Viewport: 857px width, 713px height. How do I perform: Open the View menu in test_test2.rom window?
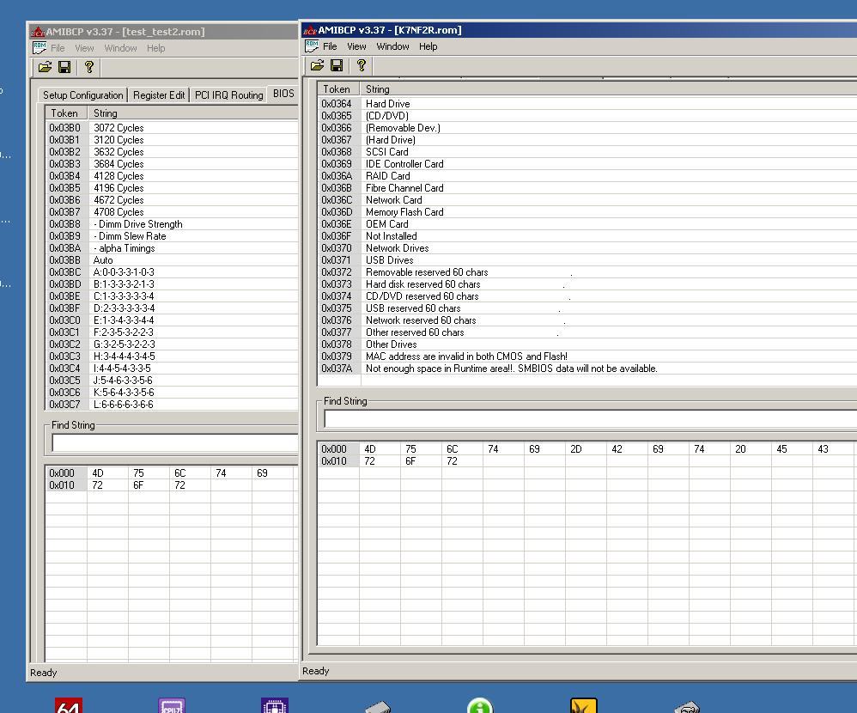point(84,48)
